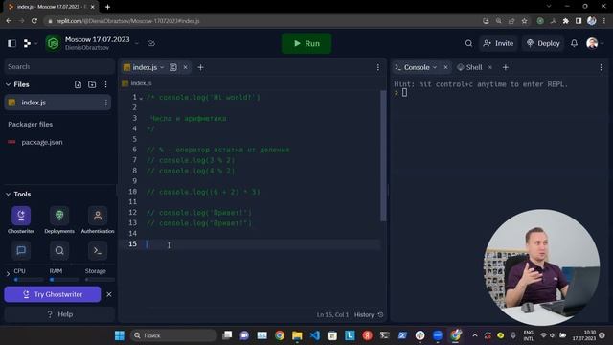Toggle the sidebar panel icon
This screenshot has width=613, height=345.
coord(11,43)
